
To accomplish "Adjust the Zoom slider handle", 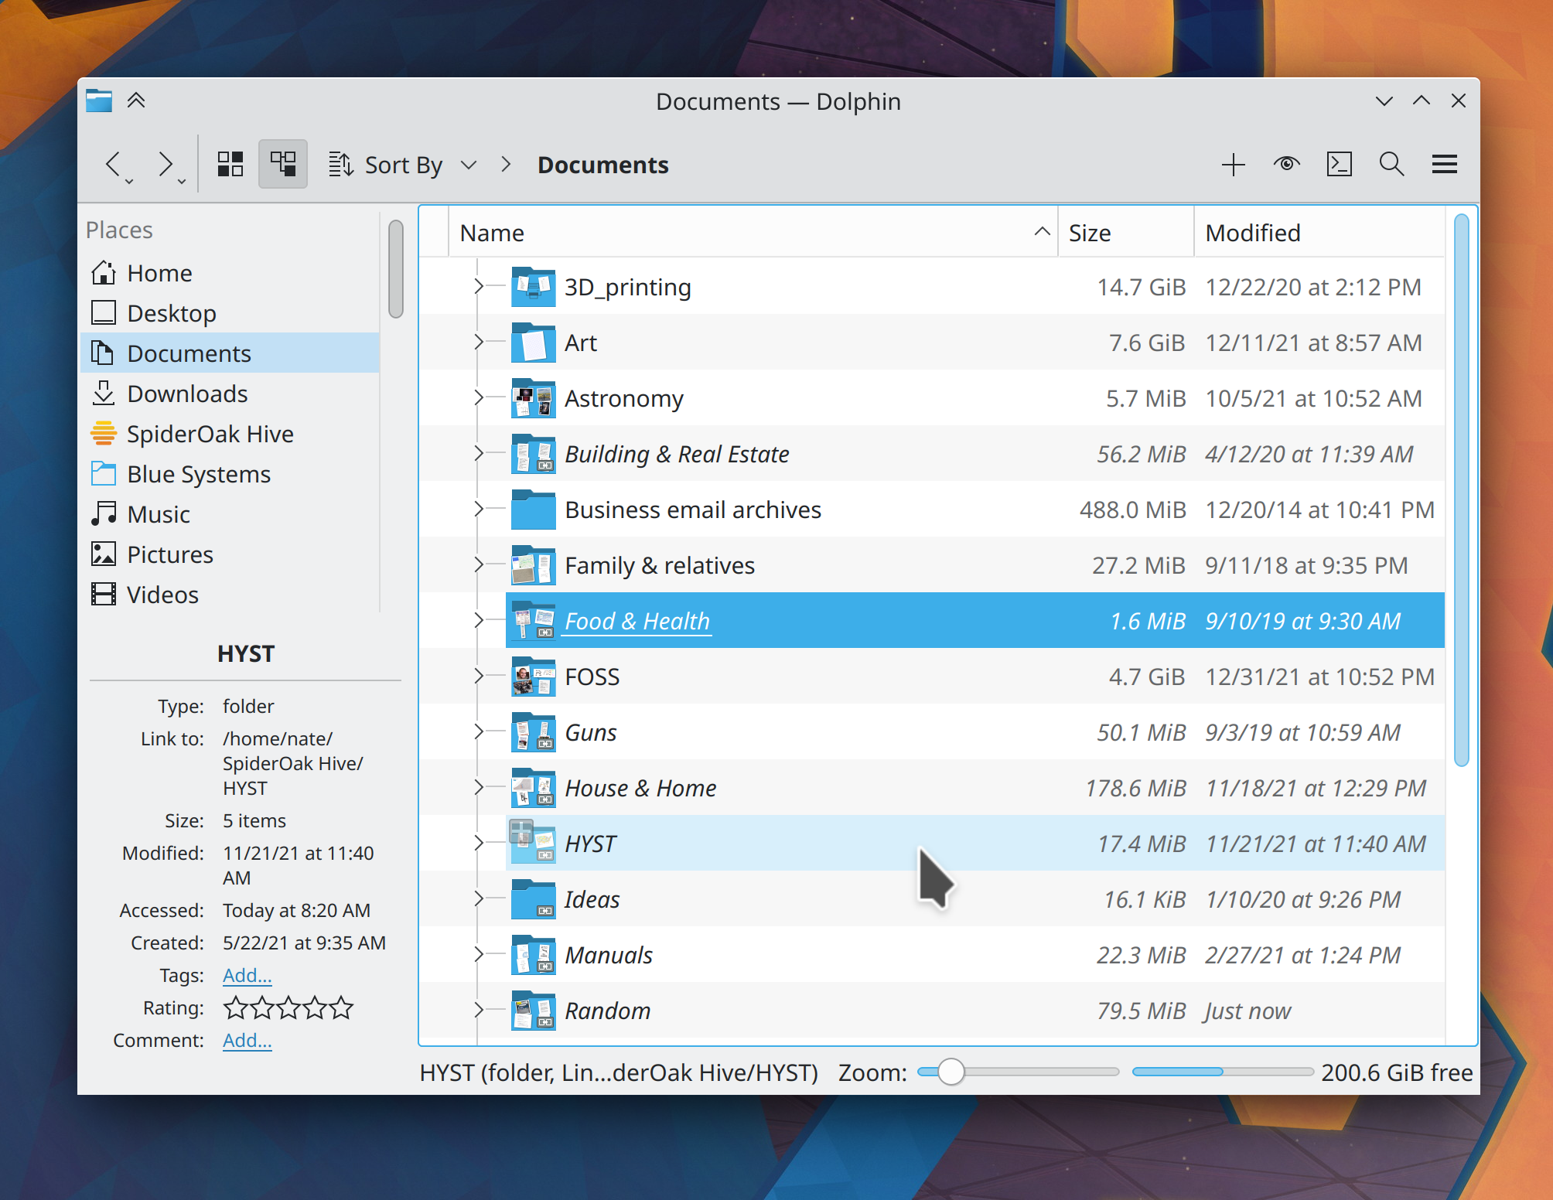I will [951, 1072].
